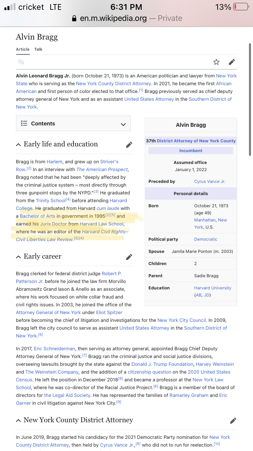
Task: Edit the Early life and education section
Action: click(x=129, y=145)
